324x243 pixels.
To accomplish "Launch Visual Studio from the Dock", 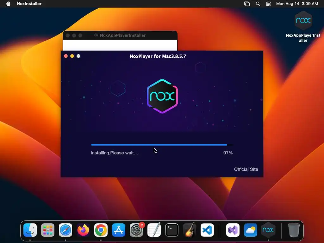I will 233,230.
